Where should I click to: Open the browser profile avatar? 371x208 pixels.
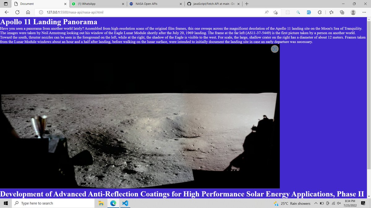coord(353,12)
